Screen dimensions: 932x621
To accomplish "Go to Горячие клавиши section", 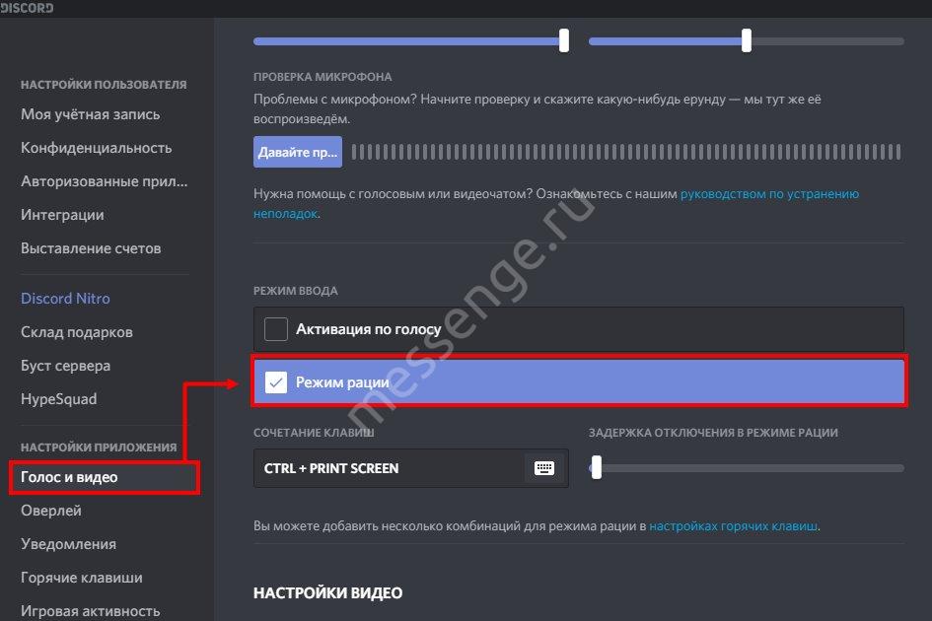I will (82, 578).
